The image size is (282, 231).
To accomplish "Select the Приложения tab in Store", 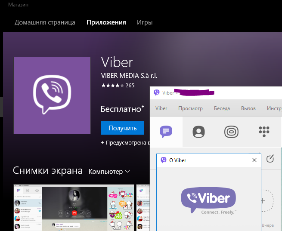I will click(x=106, y=22).
